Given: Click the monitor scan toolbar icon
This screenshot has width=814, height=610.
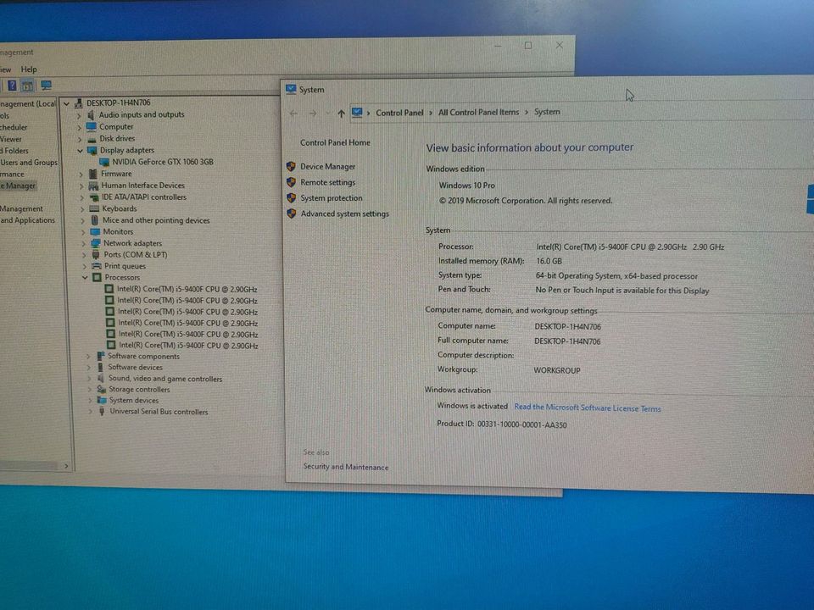Looking at the screenshot, I should [x=46, y=85].
